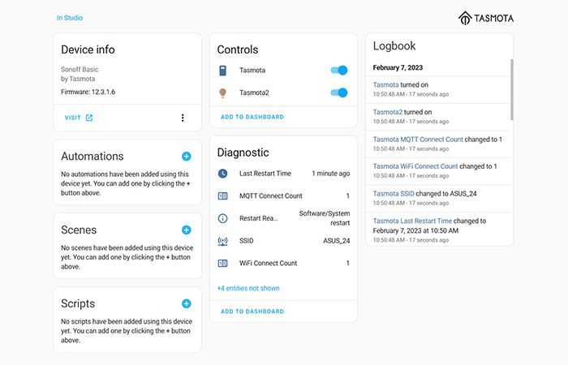Click the plus icon to add an automation
Viewport: 568px width, 365px height.
(x=186, y=156)
